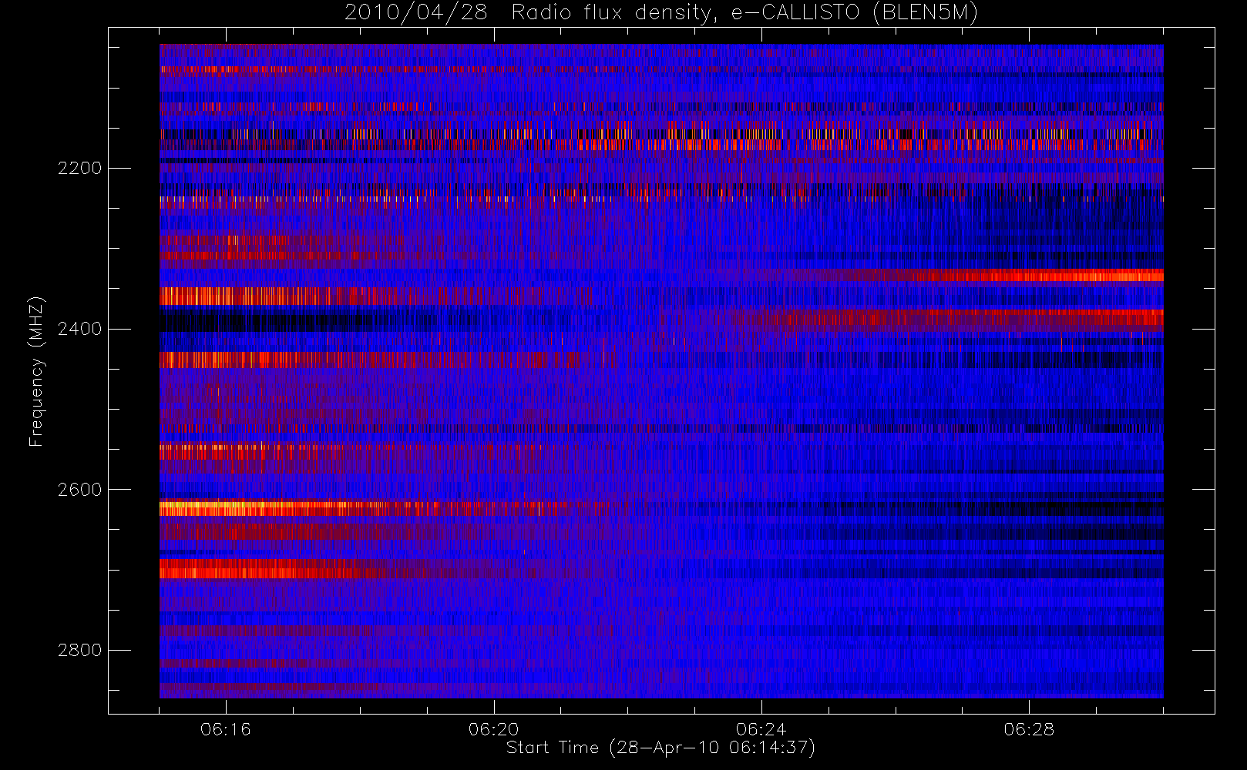Click the 06:28 time tick label
Screen dimensions: 1247x770
[x=1029, y=729]
